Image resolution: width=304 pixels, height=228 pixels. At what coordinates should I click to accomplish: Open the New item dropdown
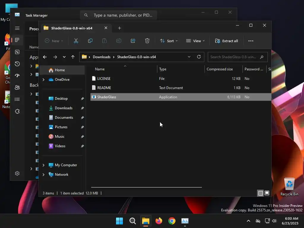(54, 41)
